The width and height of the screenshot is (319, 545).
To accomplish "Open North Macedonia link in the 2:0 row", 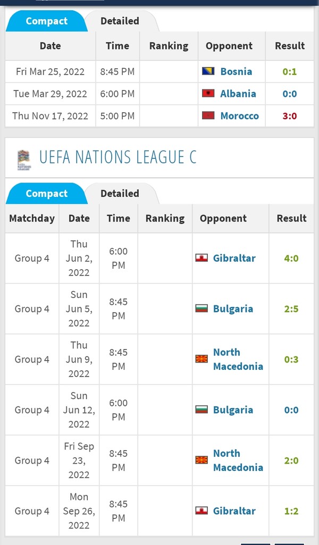I will [x=238, y=460].
